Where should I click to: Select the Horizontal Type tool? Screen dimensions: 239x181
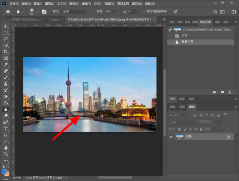pos(6,128)
